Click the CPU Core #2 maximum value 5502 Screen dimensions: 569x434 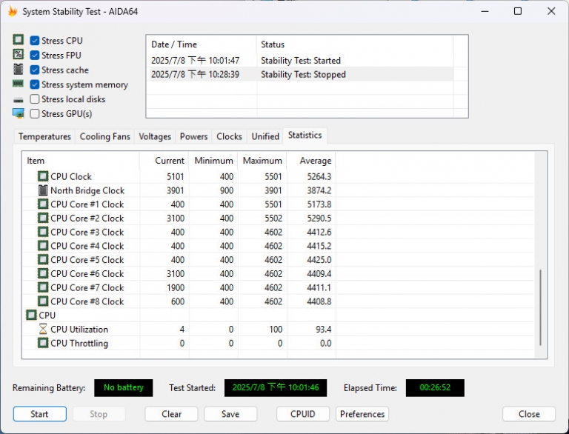tap(273, 218)
